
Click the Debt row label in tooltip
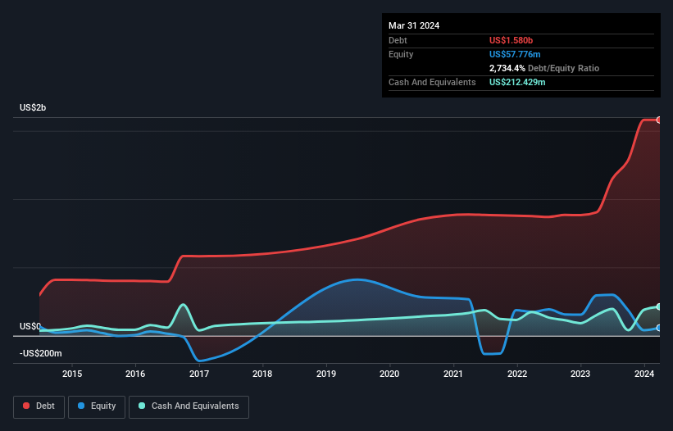point(398,40)
